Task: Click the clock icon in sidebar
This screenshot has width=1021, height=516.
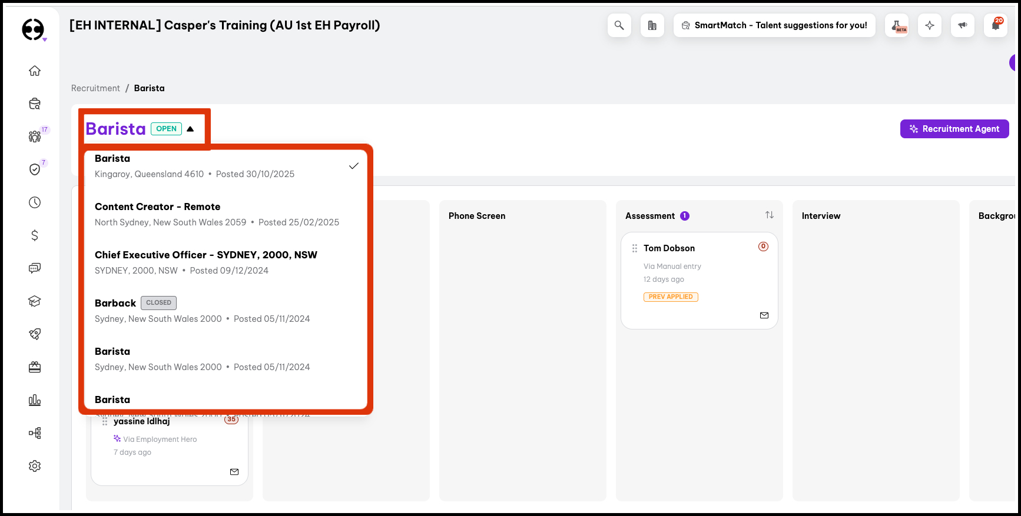Action: click(x=35, y=202)
